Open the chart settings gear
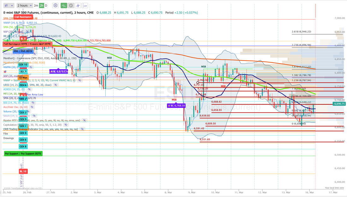This screenshot has height=197, width=347. [55, 5]
